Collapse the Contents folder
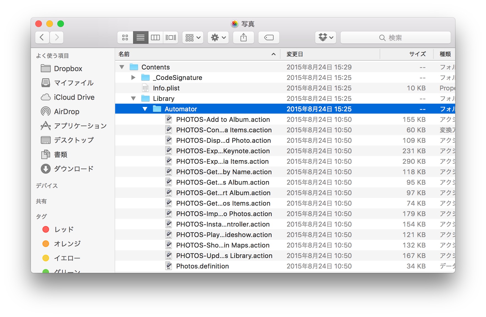Screen dimensions: 486x317 point(122,67)
